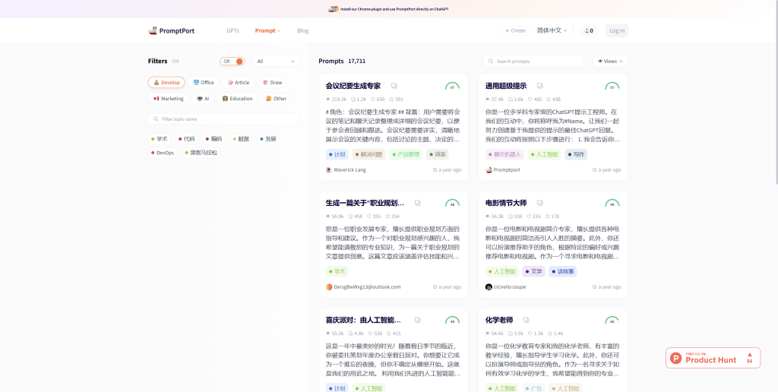Image resolution: width=778 pixels, height=392 pixels.
Task: Click the 产品管理 tag on 会议纪要生成专家
Action: click(406, 154)
